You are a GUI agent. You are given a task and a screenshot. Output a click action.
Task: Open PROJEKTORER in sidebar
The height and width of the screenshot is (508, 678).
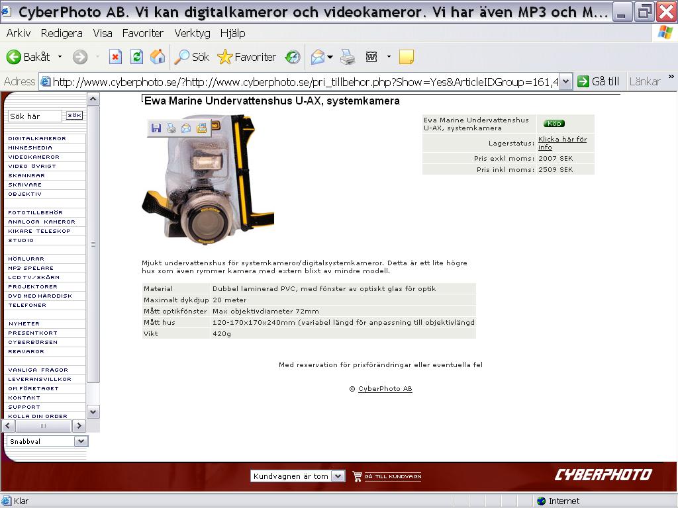tap(33, 287)
